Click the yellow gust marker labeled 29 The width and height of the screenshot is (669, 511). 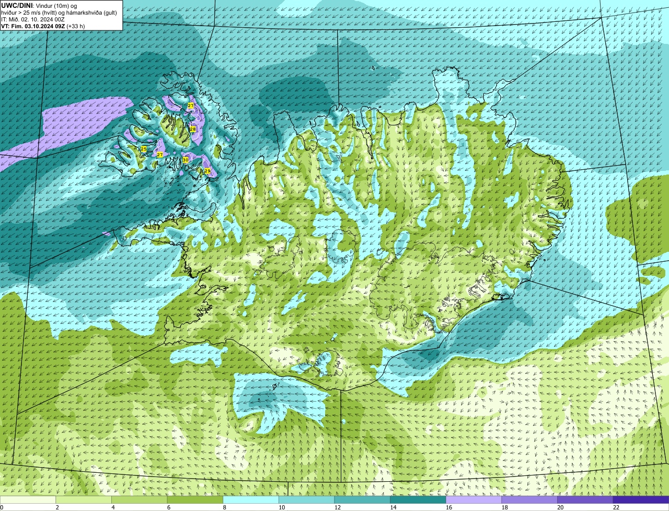(207, 171)
